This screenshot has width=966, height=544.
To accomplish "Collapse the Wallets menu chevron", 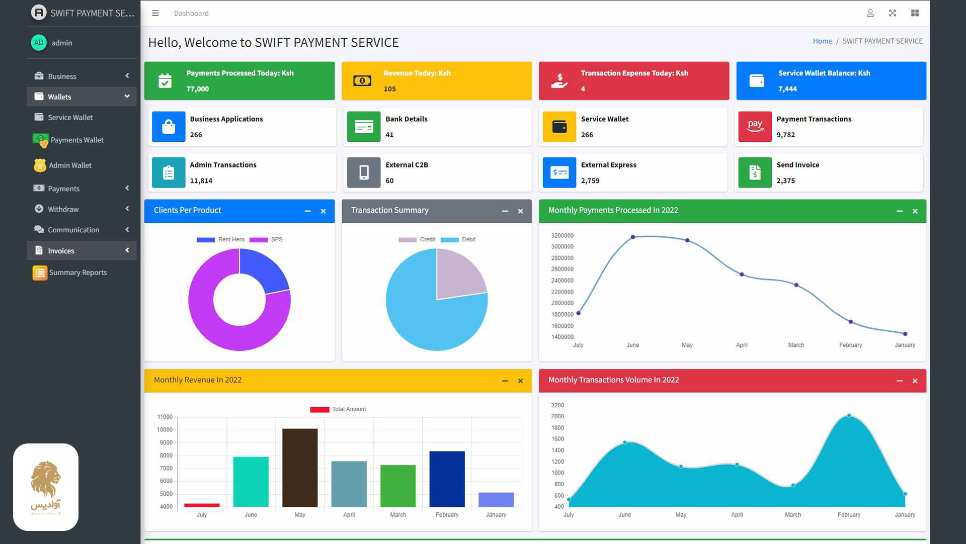I will point(127,97).
